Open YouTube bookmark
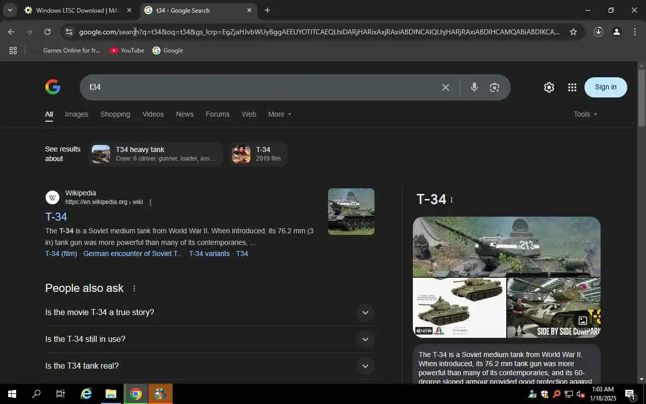 (127, 50)
